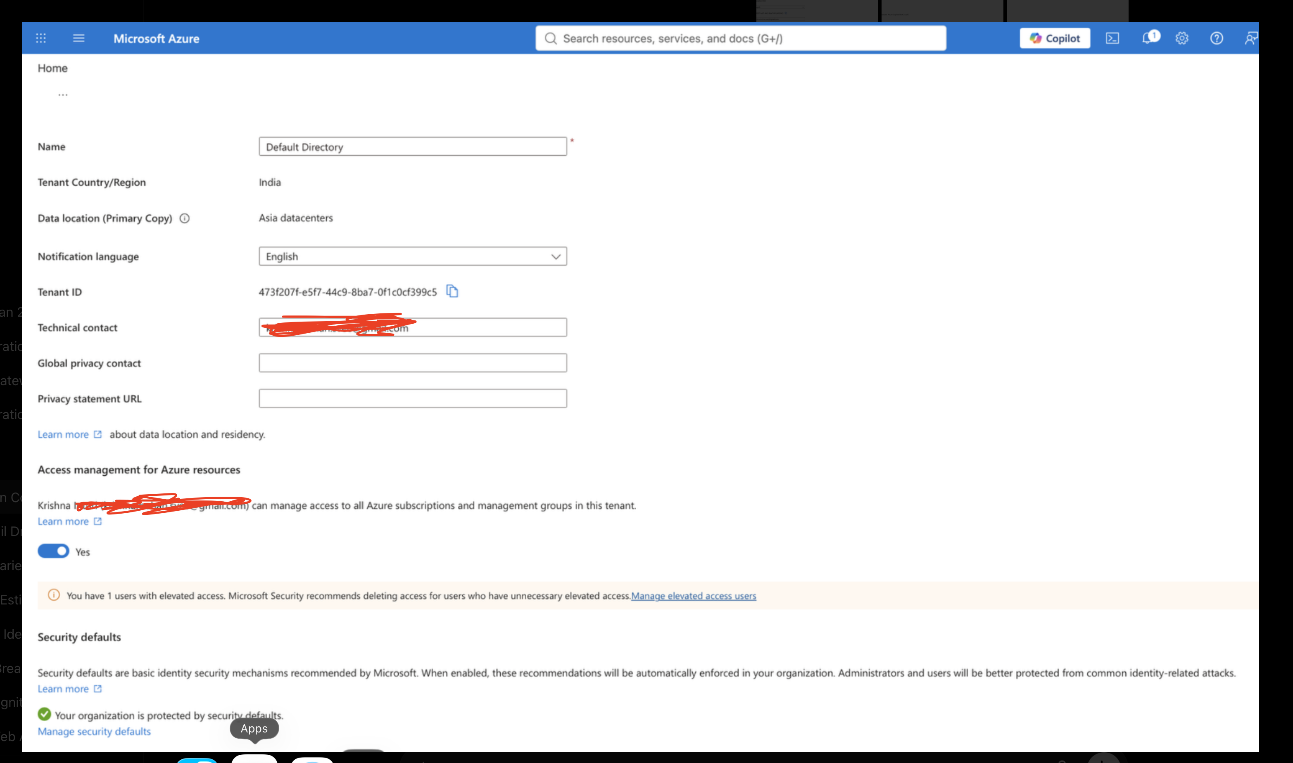Viewport: 1293px width, 763px height.
Task: Click the India tenant country value
Action: 270,182
